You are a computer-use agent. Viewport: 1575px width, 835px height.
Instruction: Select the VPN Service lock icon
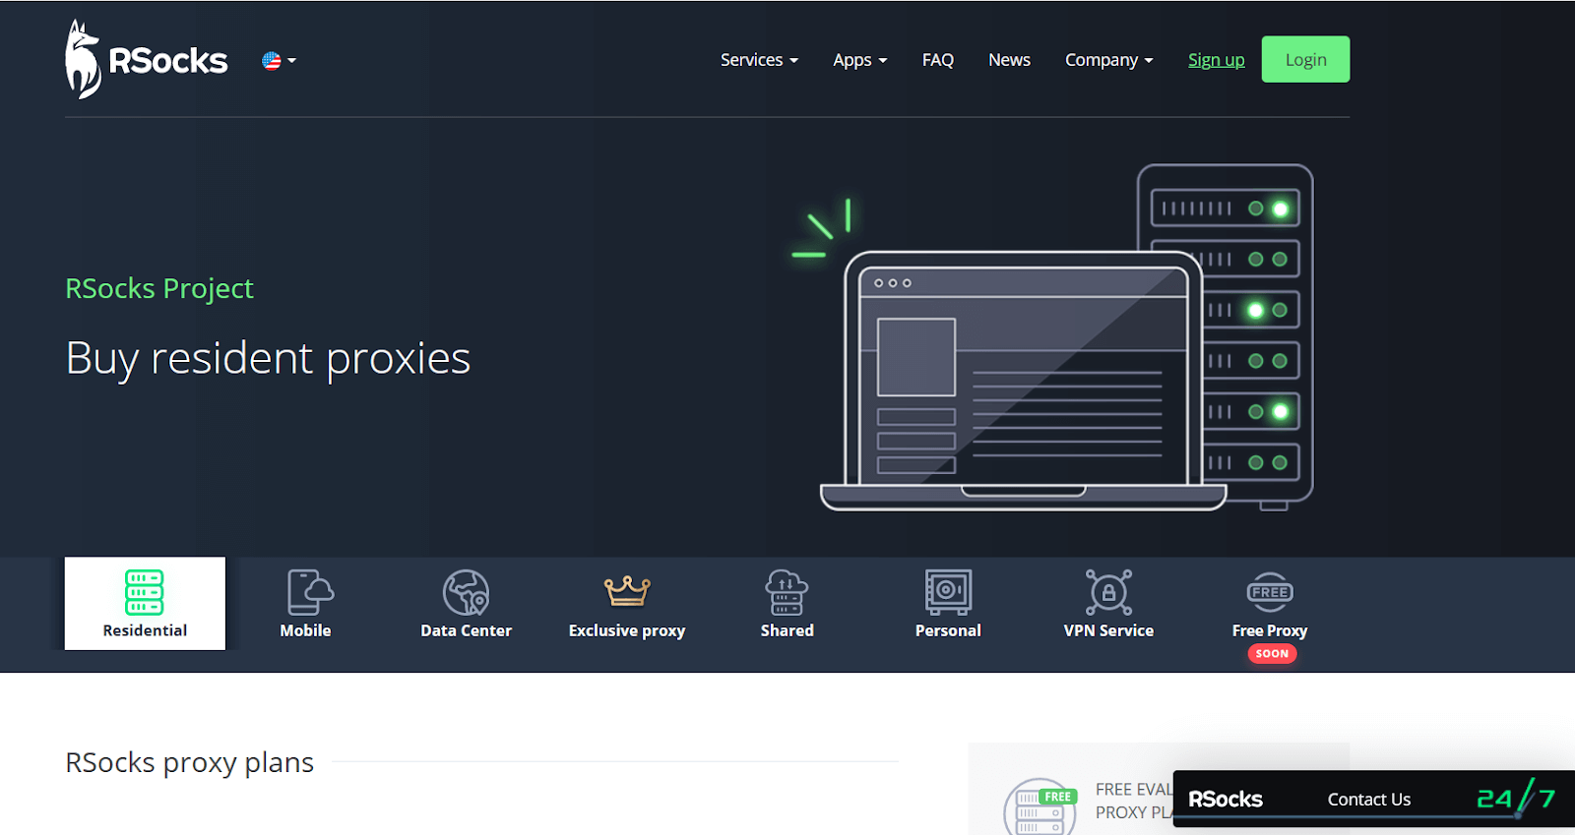coord(1108,592)
